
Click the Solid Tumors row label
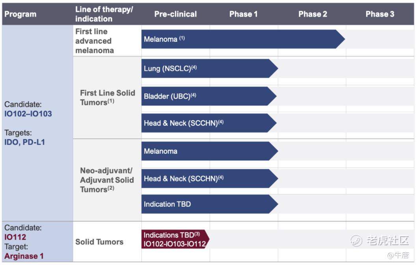coord(99,242)
